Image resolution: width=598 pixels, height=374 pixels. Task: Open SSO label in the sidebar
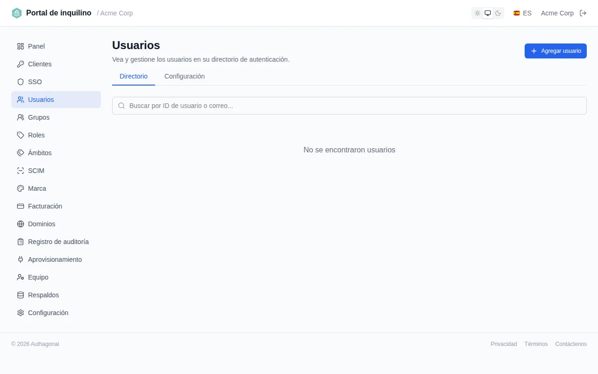pyautogui.click(x=35, y=82)
